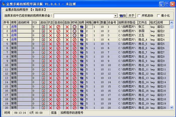This screenshot has height=117, width=176.
Task: Click the timecode prohibited icon in row 10
Action: click(74, 65)
